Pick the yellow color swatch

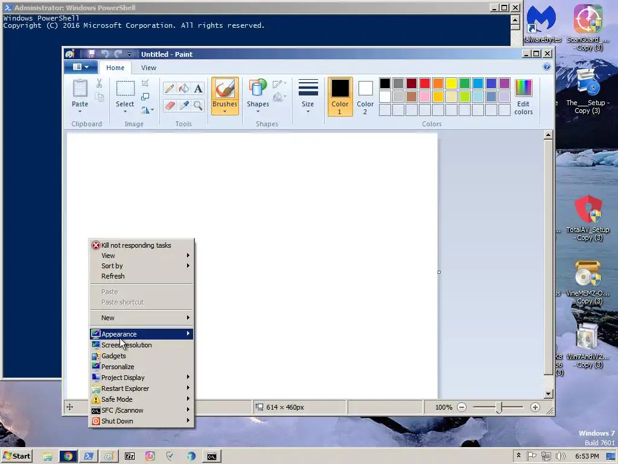coord(451,83)
